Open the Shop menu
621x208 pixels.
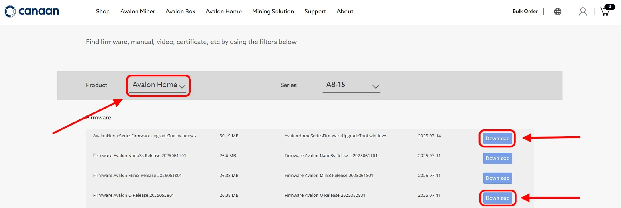pyautogui.click(x=103, y=12)
